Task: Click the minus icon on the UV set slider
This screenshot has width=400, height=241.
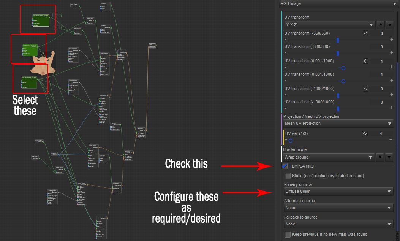Action: tap(286, 140)
